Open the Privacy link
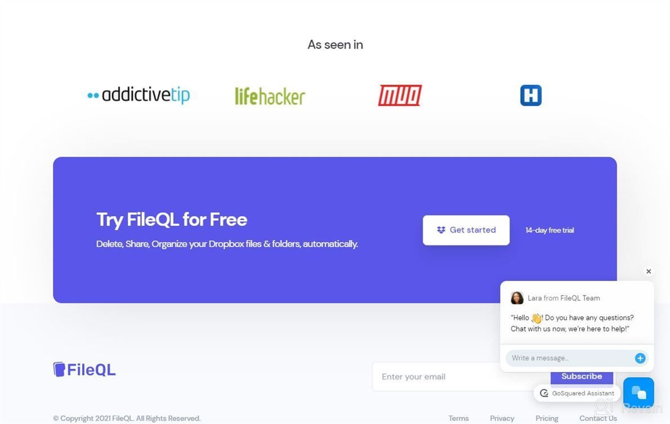Screen dimensions: 670x424 502,418
